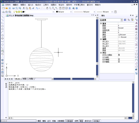Click the Save icon in toolbar
This screenshot has height=123, width=139.
(10, 8)
